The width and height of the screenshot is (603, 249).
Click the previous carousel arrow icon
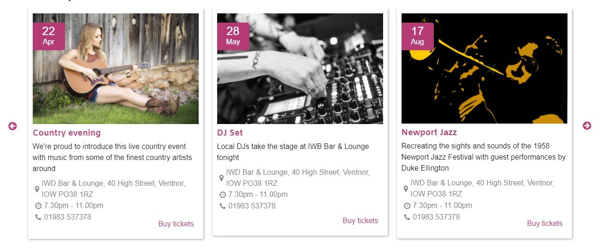[x=12, y=126]
